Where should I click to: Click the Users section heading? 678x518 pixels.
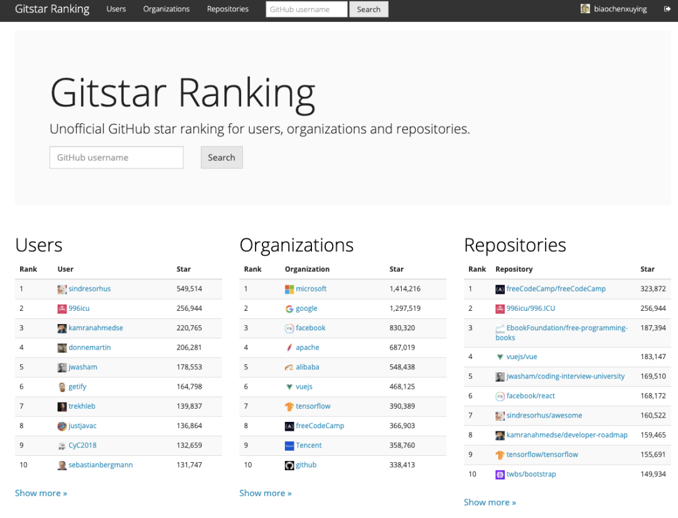(x=38, y=245)
